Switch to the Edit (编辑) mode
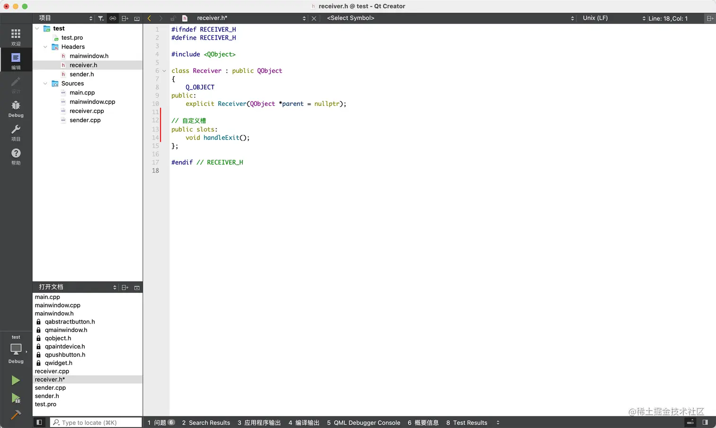Screen dimensions: 716x428 point(16,61)
